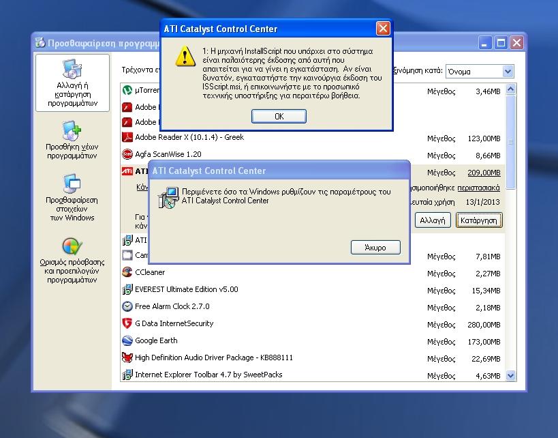Click the installer icon in progress dialog
Image resolution: width=558 pixels, height=438 pixels.
tap(168, 197)
